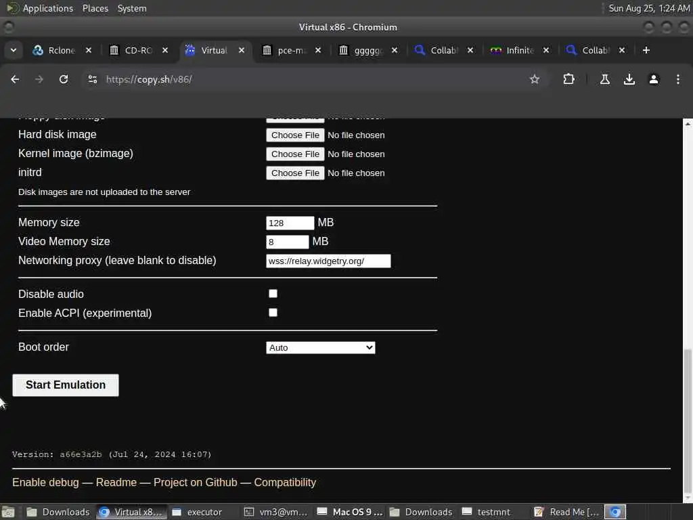Switch to the Read Me taskbar window
The image size is (693, 520).
coord(566,513)
